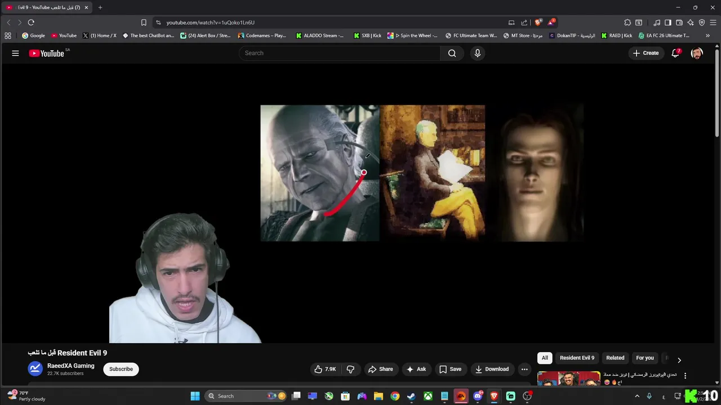Open the YouTube hamburger guide menu

pos(15,53)
